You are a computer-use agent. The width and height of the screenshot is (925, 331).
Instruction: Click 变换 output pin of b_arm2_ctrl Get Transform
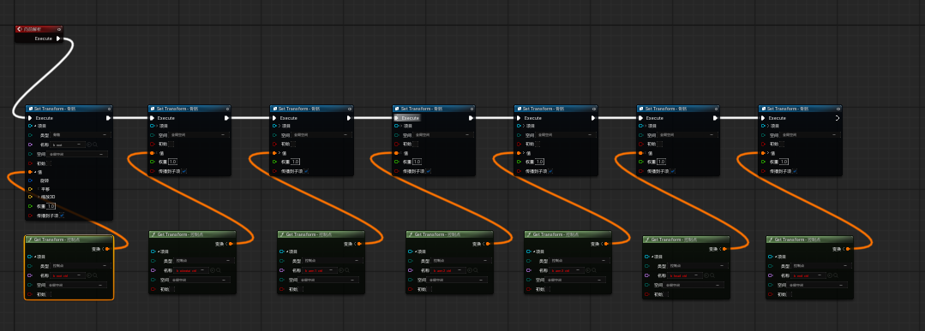coord(487,244)
